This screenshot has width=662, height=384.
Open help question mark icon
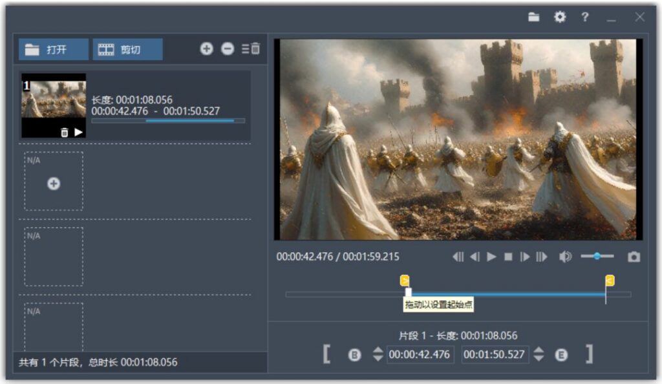coord(584,17)
